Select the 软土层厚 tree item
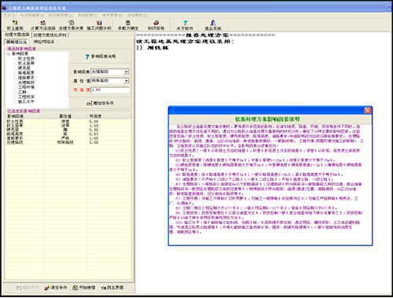The image size is (393, 298). pos(26,63)
